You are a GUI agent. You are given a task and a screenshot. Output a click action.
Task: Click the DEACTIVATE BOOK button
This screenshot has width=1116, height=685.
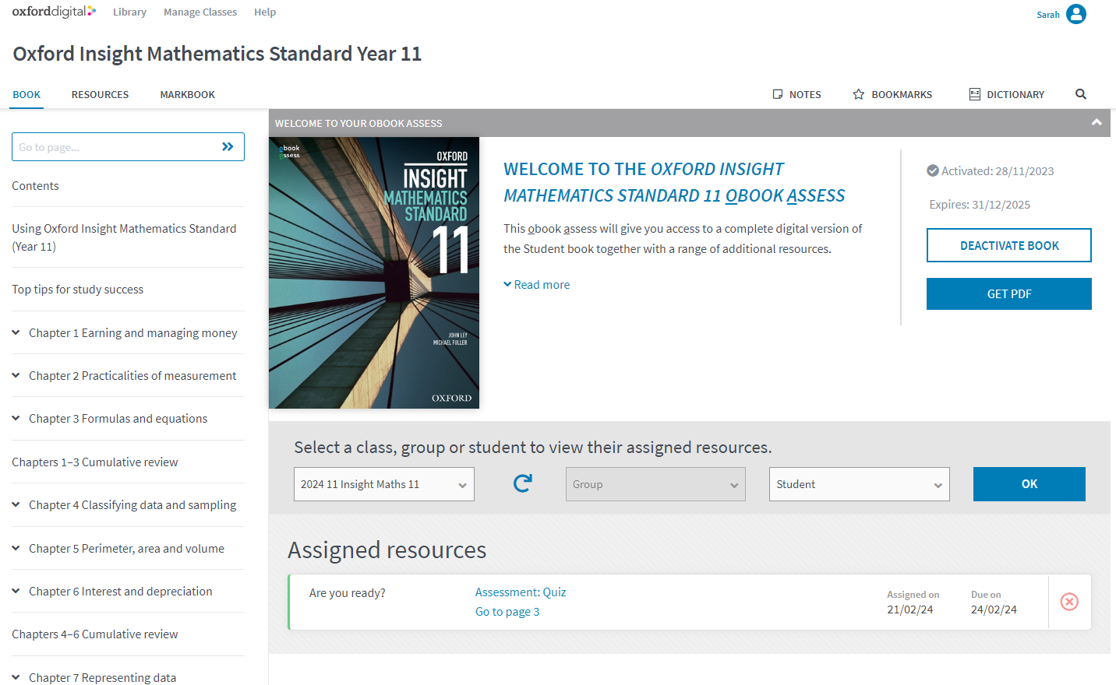click(1009, 245)
